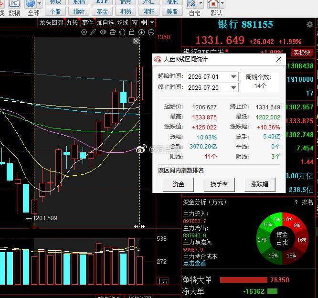Click the 1331.649 current price
Screen dimensions: 318x298
tap(220, 40)
